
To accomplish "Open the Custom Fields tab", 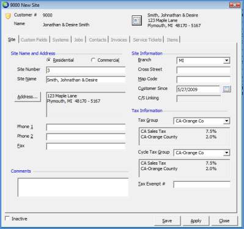I will [x=34, y=40].
